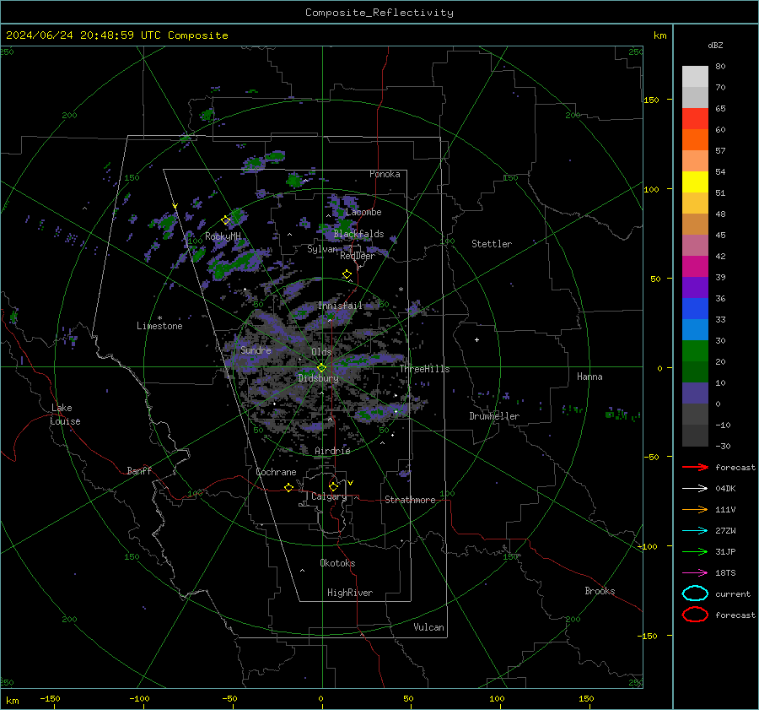Select the bright green 20–30 dBZ swatch

695,351
